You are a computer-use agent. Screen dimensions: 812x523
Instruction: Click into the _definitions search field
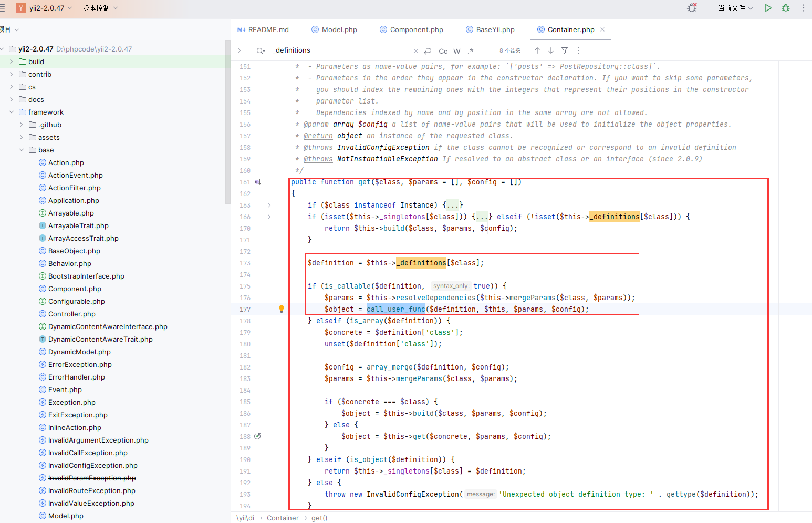[x=341, y=50]
